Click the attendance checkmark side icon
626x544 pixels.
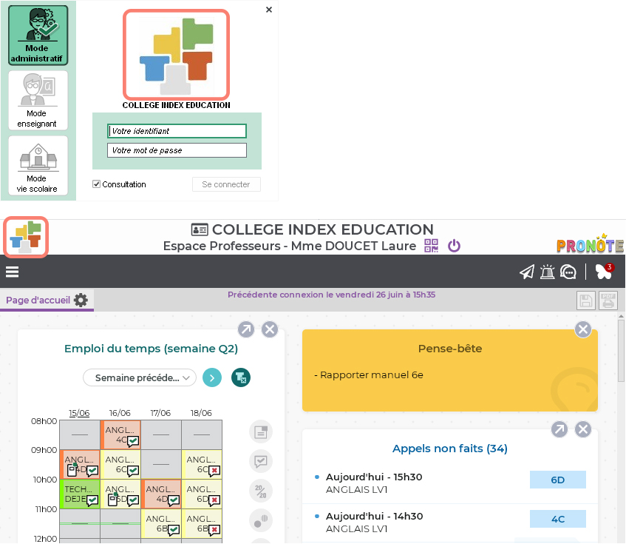tap(261, 461)
